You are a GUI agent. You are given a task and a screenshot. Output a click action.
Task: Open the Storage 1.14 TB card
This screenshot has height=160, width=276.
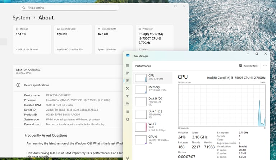pyautogui.click(x=32, y=39)
